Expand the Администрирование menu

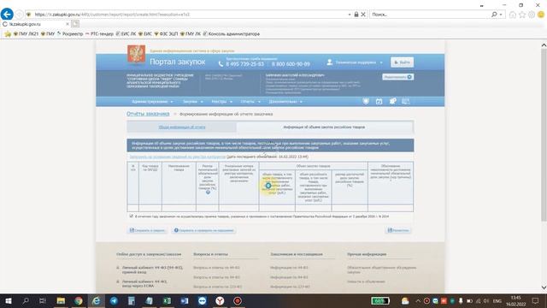152,102
